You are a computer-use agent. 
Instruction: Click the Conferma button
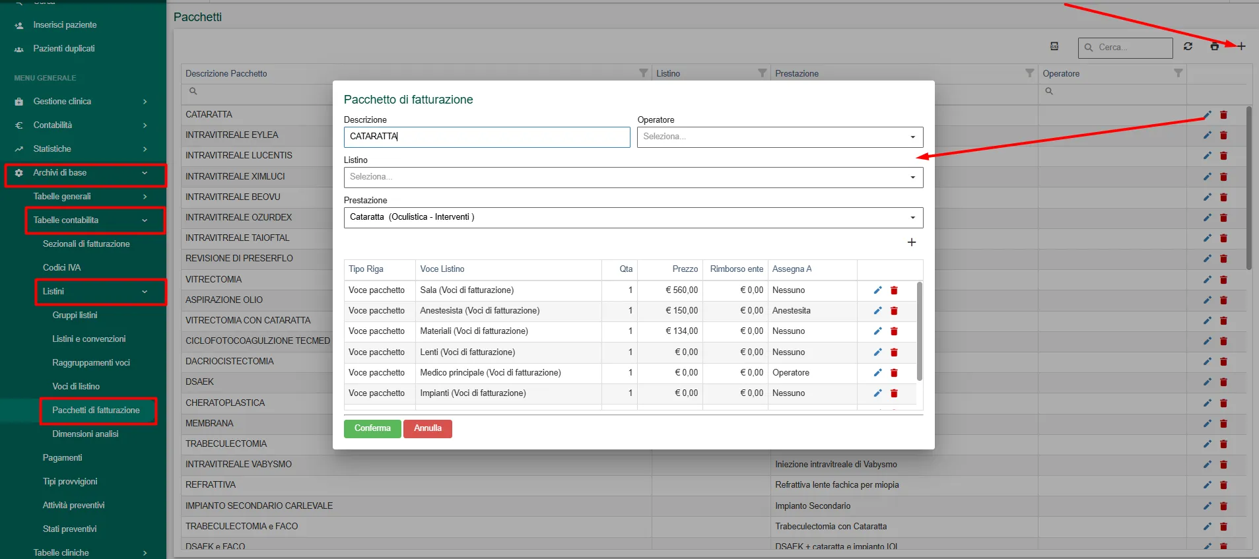click(372, 428)
